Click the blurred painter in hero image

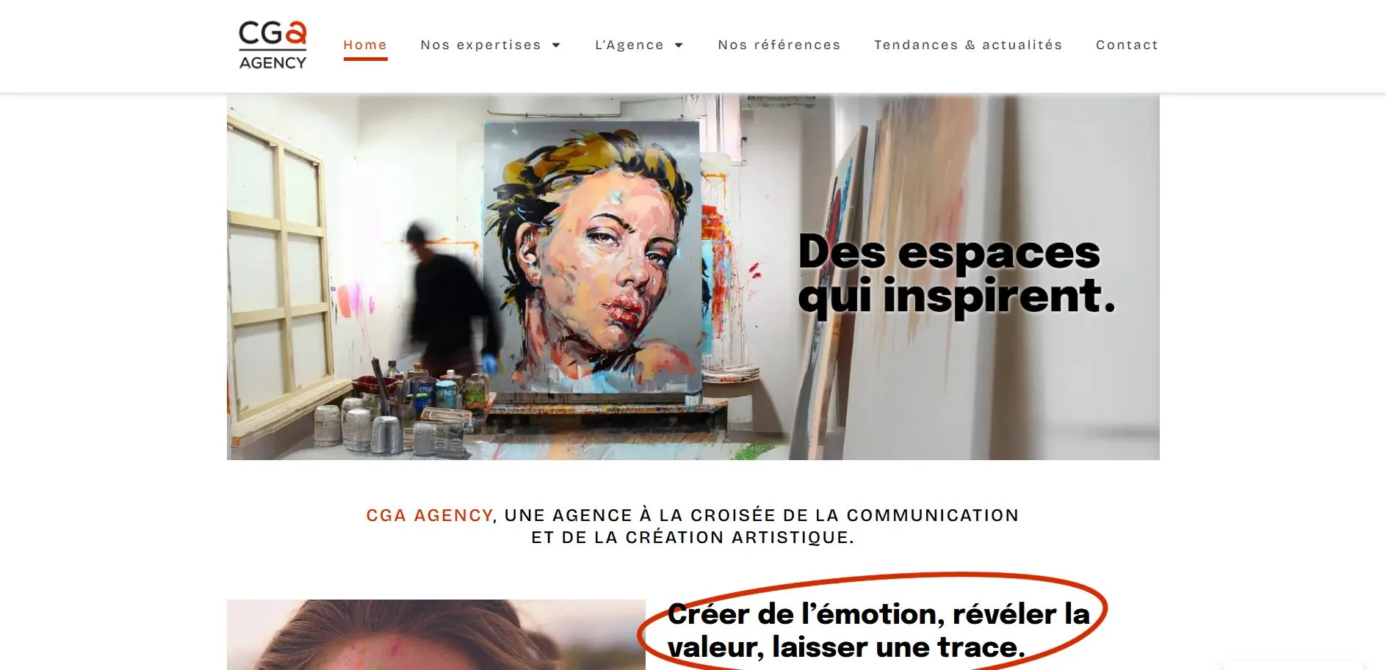tap(450, 297)
